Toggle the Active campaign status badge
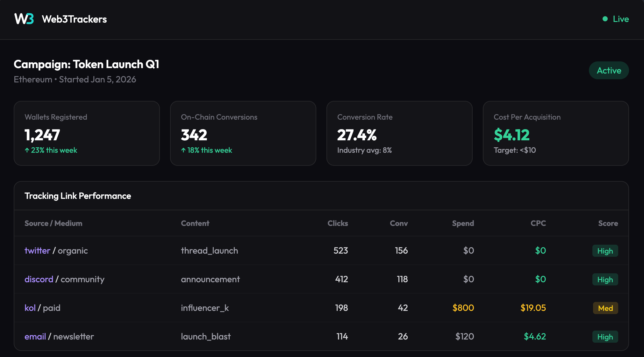 [609, 70]
